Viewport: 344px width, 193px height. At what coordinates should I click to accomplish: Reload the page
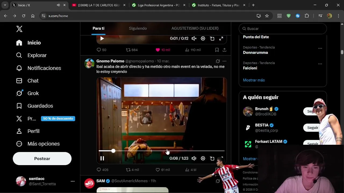(24, 16)
